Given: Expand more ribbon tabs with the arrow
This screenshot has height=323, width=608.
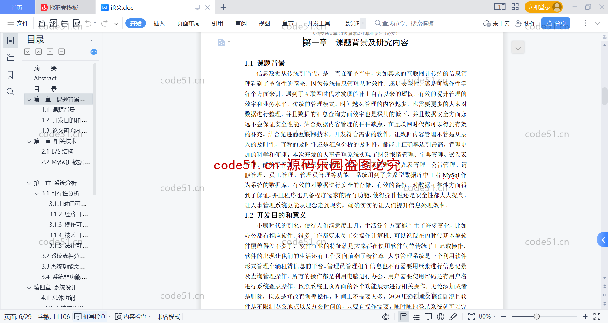Looking at the screenshot, I should point(363,23).
